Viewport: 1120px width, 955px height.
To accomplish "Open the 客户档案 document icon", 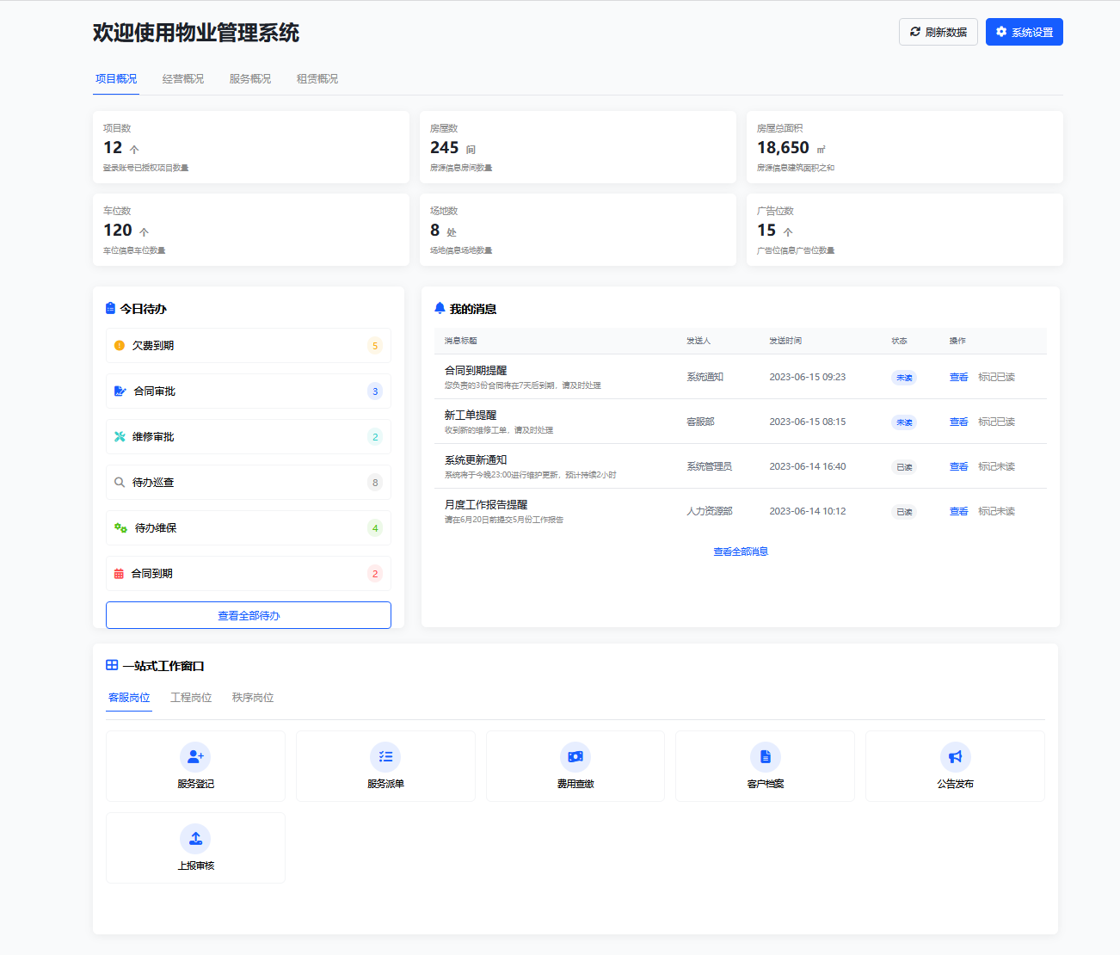I will coord(765,756).
